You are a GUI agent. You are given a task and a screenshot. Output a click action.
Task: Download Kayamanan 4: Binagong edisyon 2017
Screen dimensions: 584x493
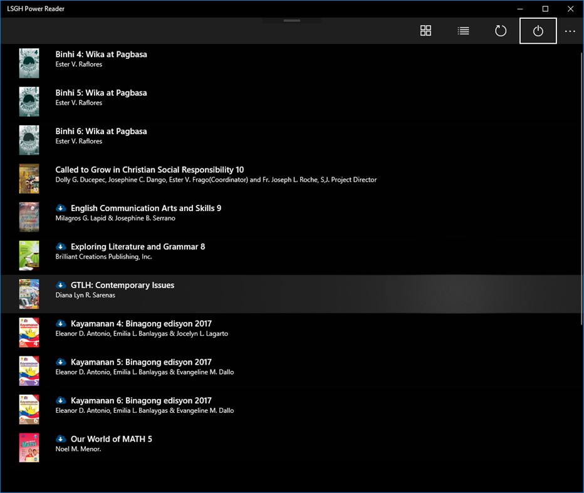click(61, 323)
